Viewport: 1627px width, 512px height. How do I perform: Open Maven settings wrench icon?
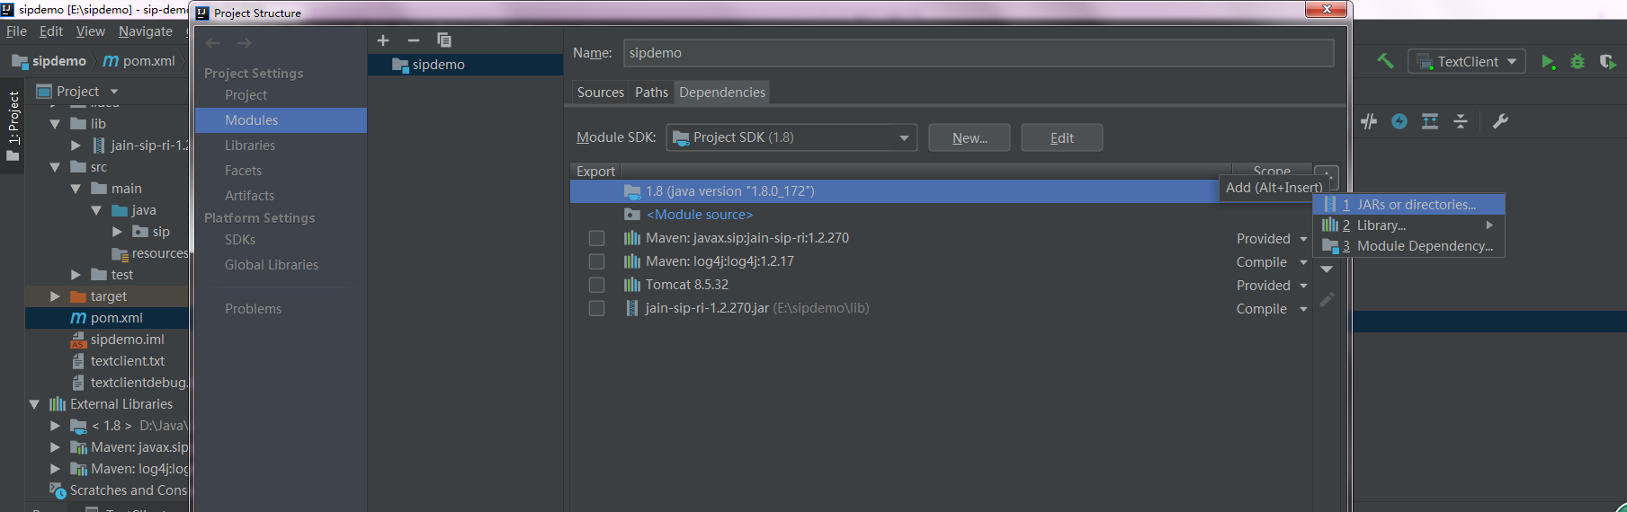point(1500,121)
